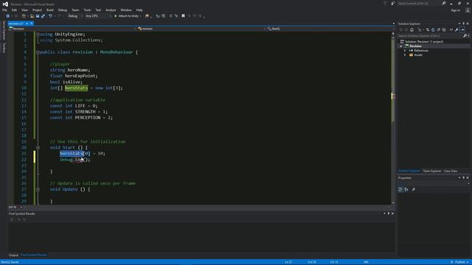472x265 pixels.
Task: Close the Find Symbol Results panel
Action: tap(392, 213)
